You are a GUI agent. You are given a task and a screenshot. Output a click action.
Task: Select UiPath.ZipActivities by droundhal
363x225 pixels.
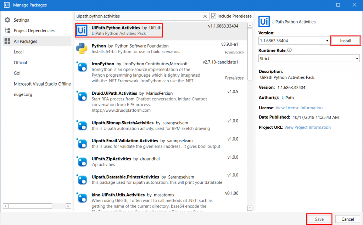tap(126, 159)
